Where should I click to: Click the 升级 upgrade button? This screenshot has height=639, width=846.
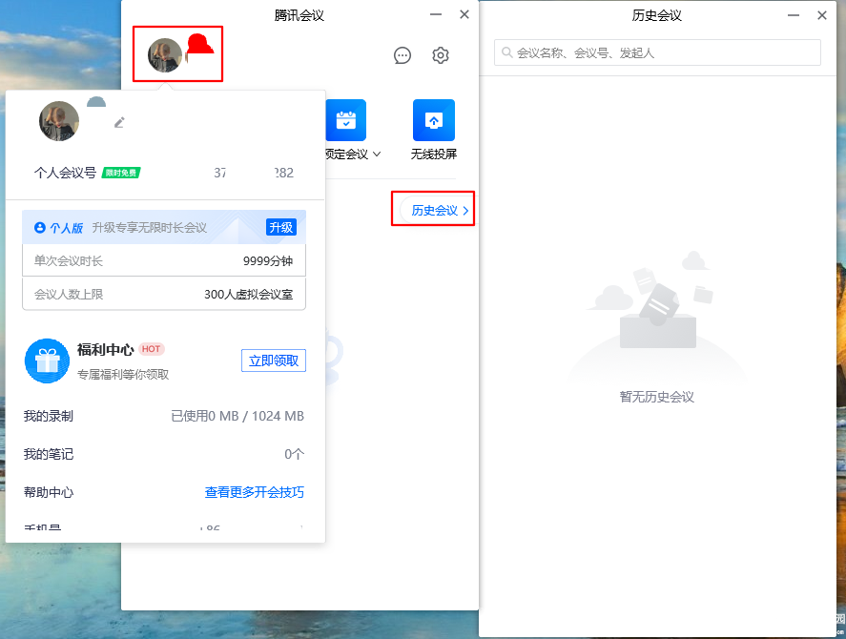point(281,227)
